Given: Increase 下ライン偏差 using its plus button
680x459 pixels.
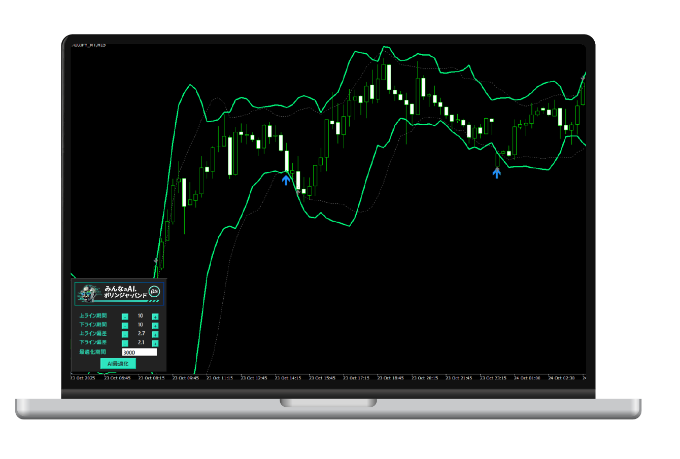Looking at the screenshot, I should 155,343.
